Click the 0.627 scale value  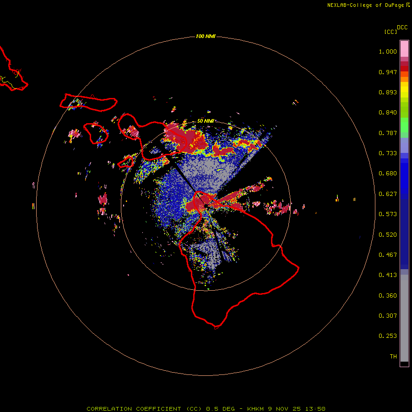[388, 194]
